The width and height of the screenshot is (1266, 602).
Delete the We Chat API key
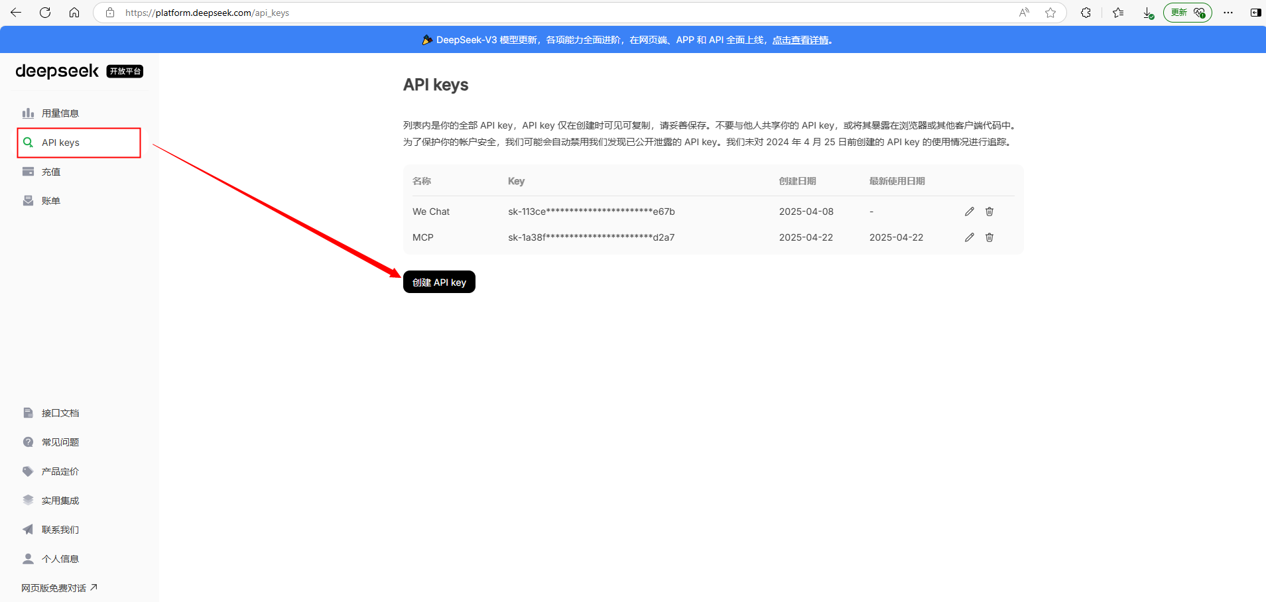pos(989,211)
